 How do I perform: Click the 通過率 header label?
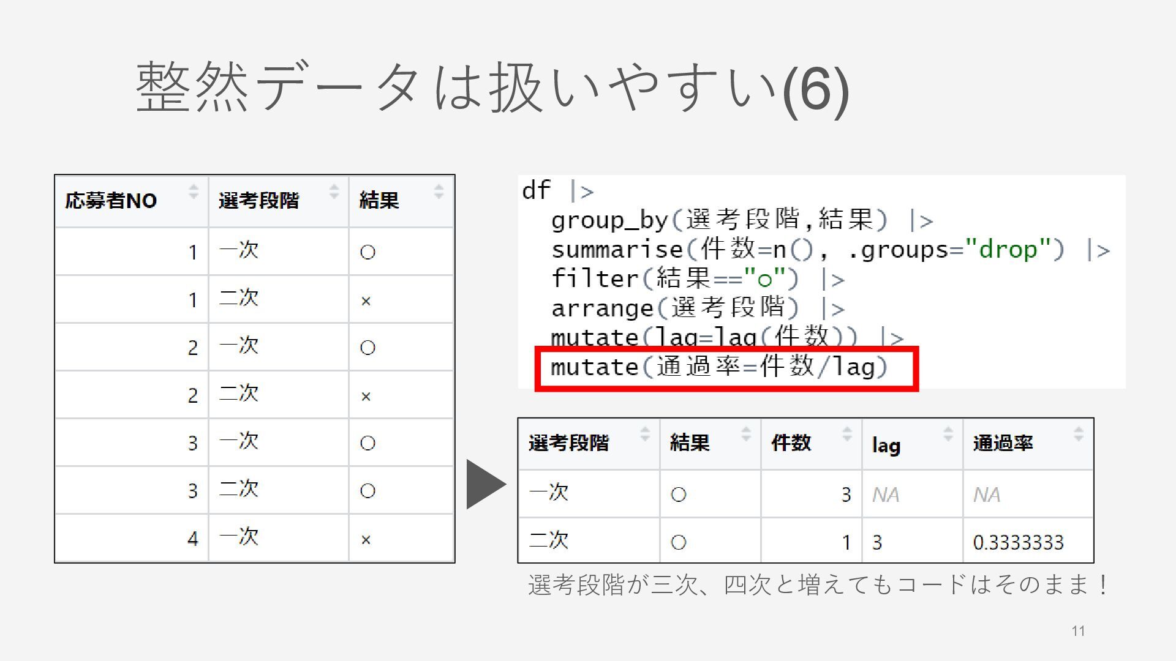coord(1003,443)
